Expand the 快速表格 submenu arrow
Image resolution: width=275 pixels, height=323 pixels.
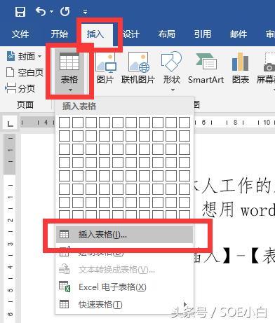pos(185,304)
